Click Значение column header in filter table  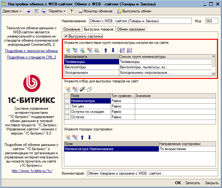point(176,96)
